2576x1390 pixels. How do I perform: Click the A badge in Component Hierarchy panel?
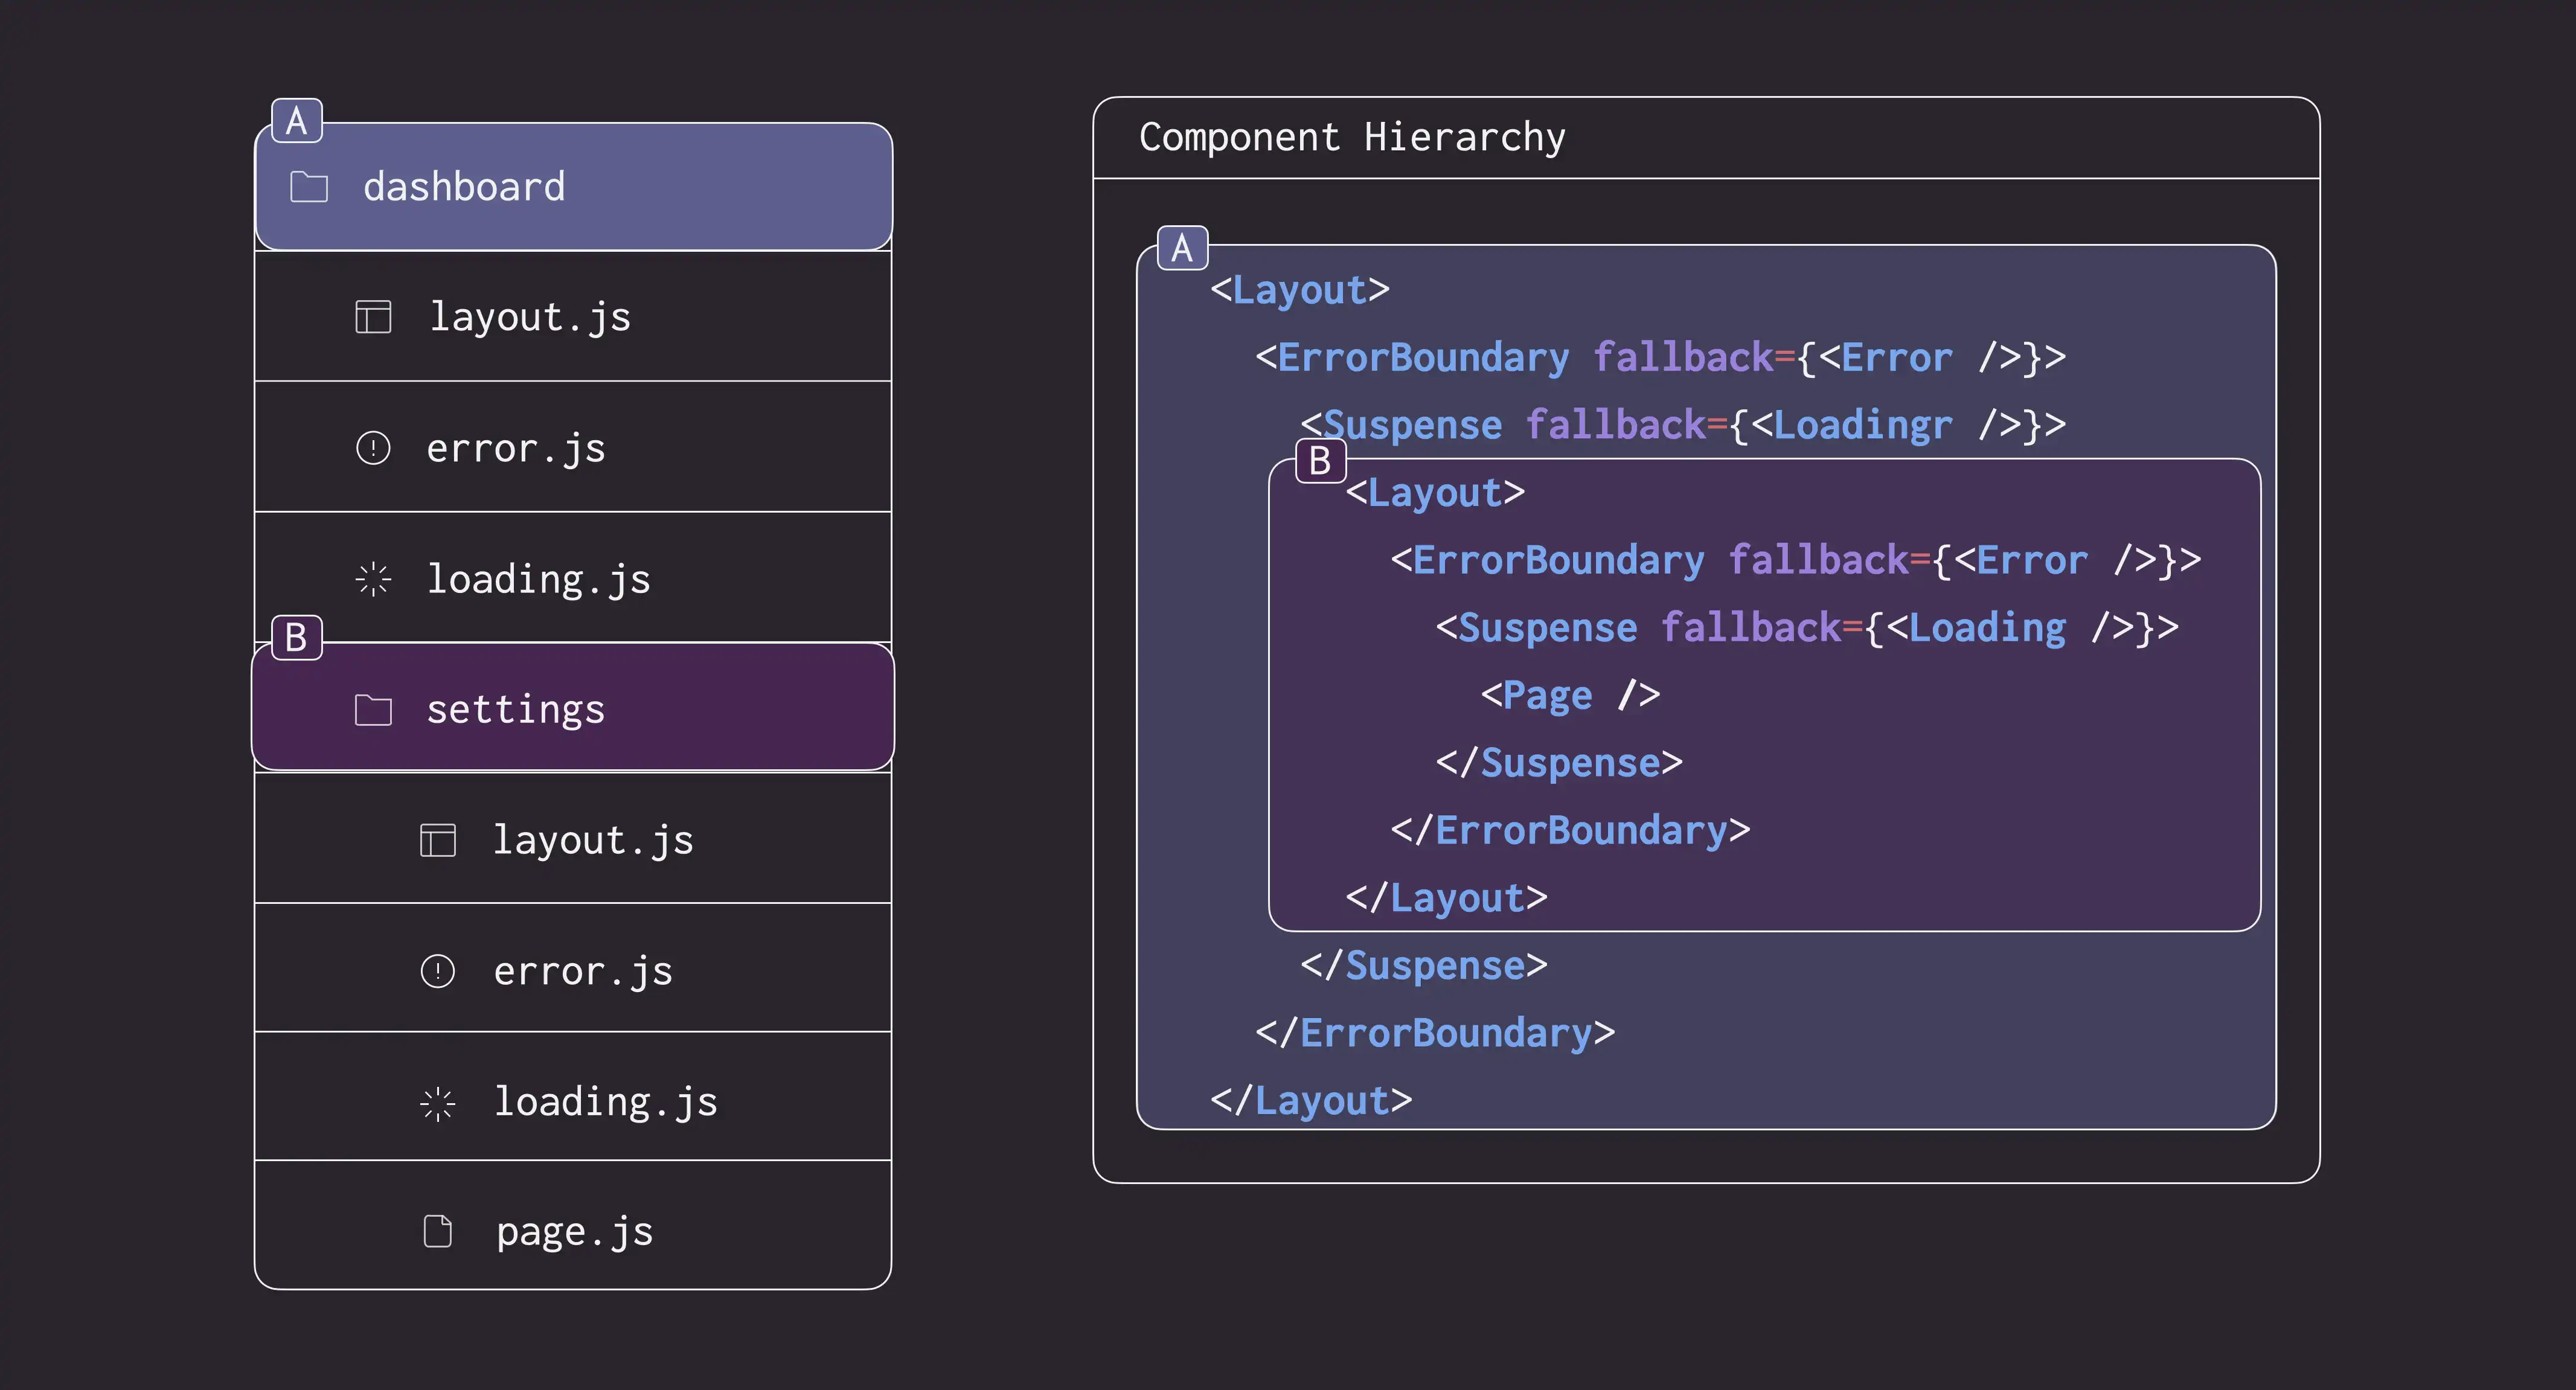(1183, 248)
